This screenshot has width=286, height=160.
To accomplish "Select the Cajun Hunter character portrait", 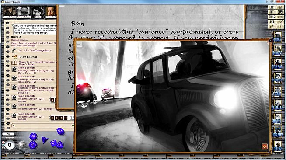I will pos(51,12).
